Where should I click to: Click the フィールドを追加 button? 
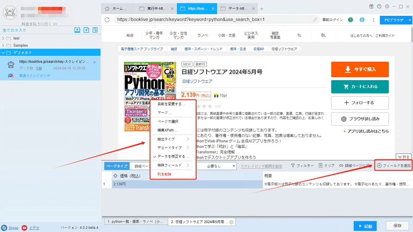393,165
